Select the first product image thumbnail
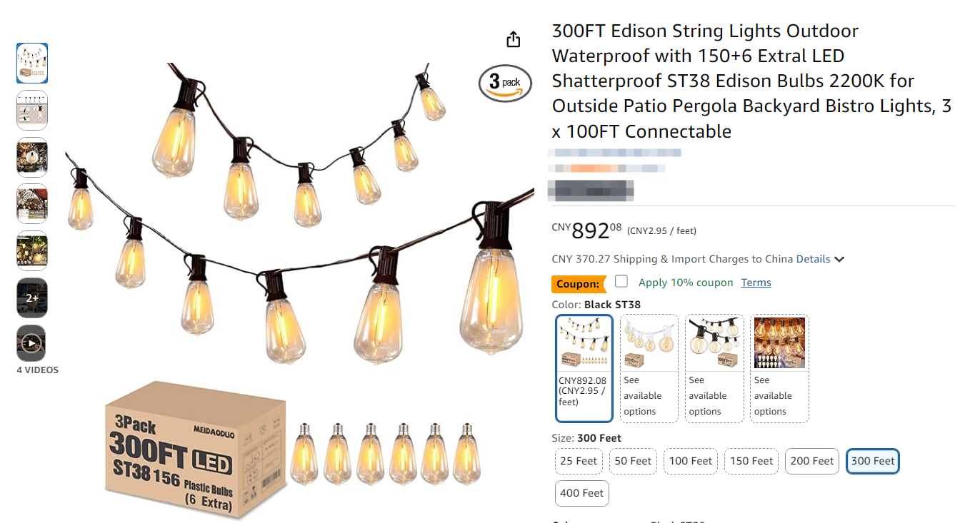The height and width of the screenshot is (523, 960). [32, 64]
